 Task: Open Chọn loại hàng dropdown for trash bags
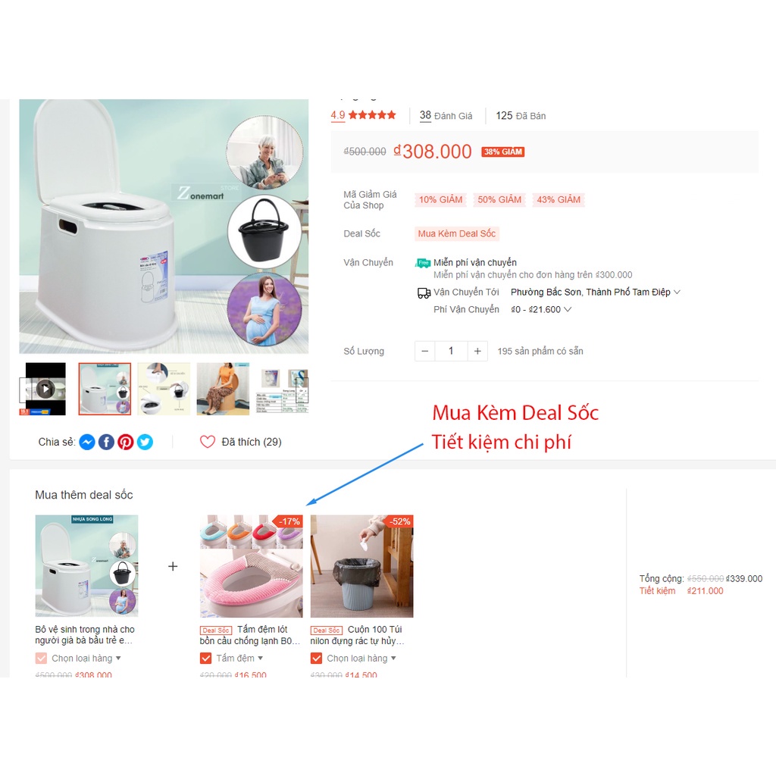click(361, 659)
